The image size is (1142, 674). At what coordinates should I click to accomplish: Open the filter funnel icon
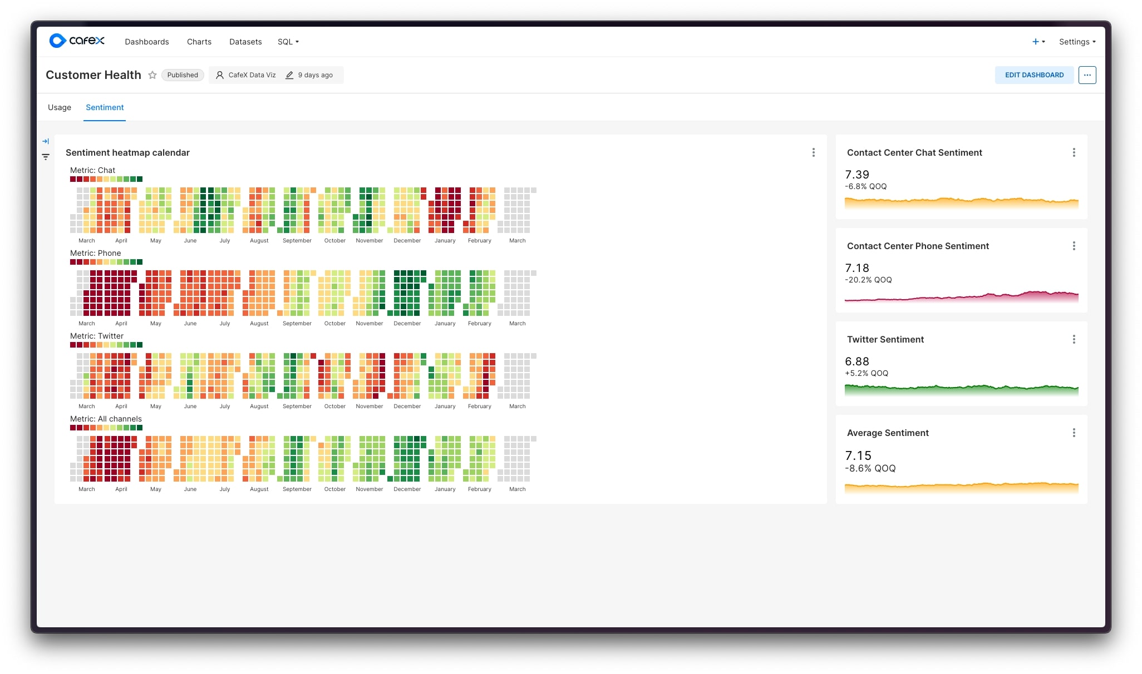[46, 157]
